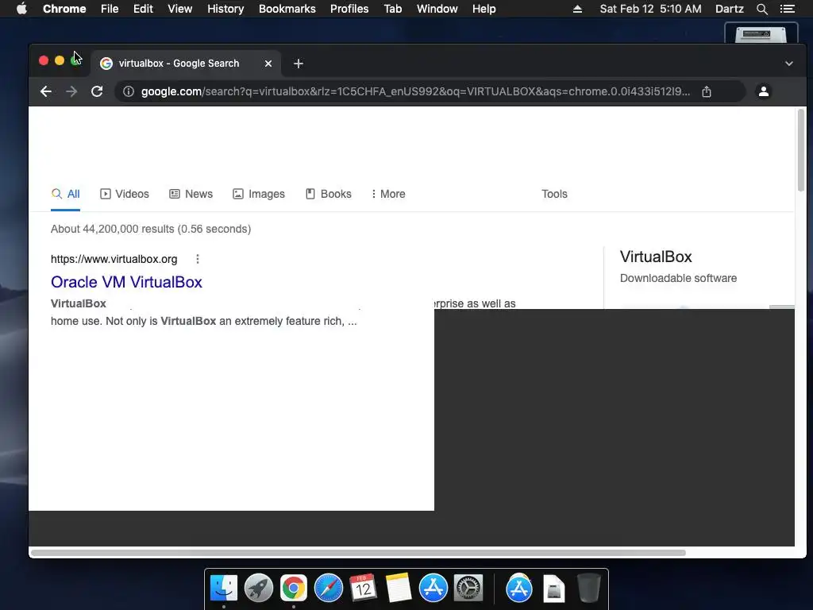813x610 pixels.
Task: Open the Bookmarks menu
Action: click(287, 9)
